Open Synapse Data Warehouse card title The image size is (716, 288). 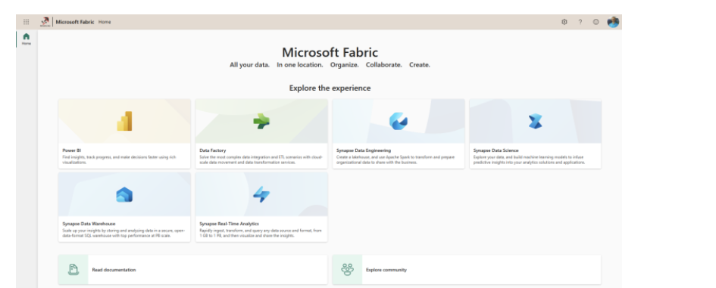pos(89,224)
